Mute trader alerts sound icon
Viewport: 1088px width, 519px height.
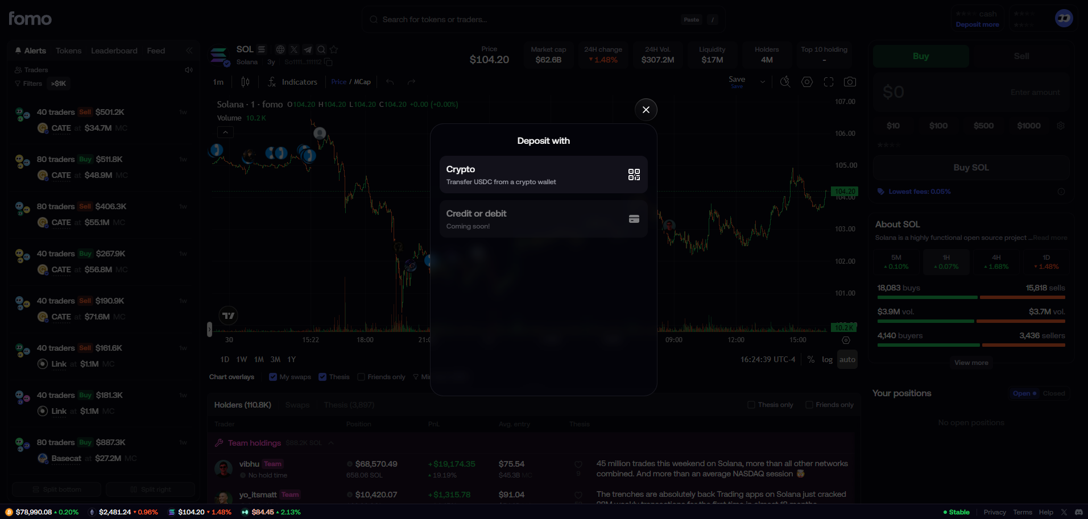[x=189, y=70]
